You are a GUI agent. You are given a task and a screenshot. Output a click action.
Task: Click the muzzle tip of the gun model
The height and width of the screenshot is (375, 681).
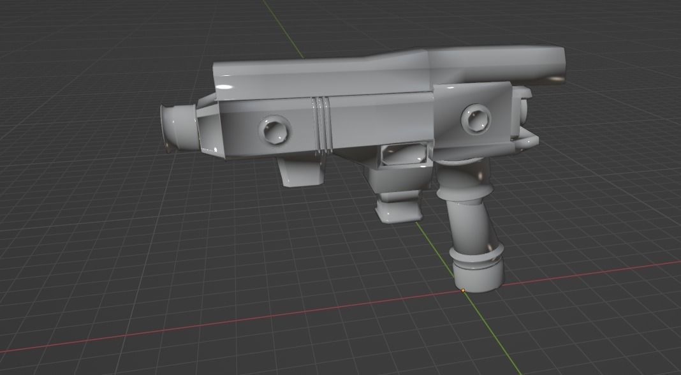179,128
